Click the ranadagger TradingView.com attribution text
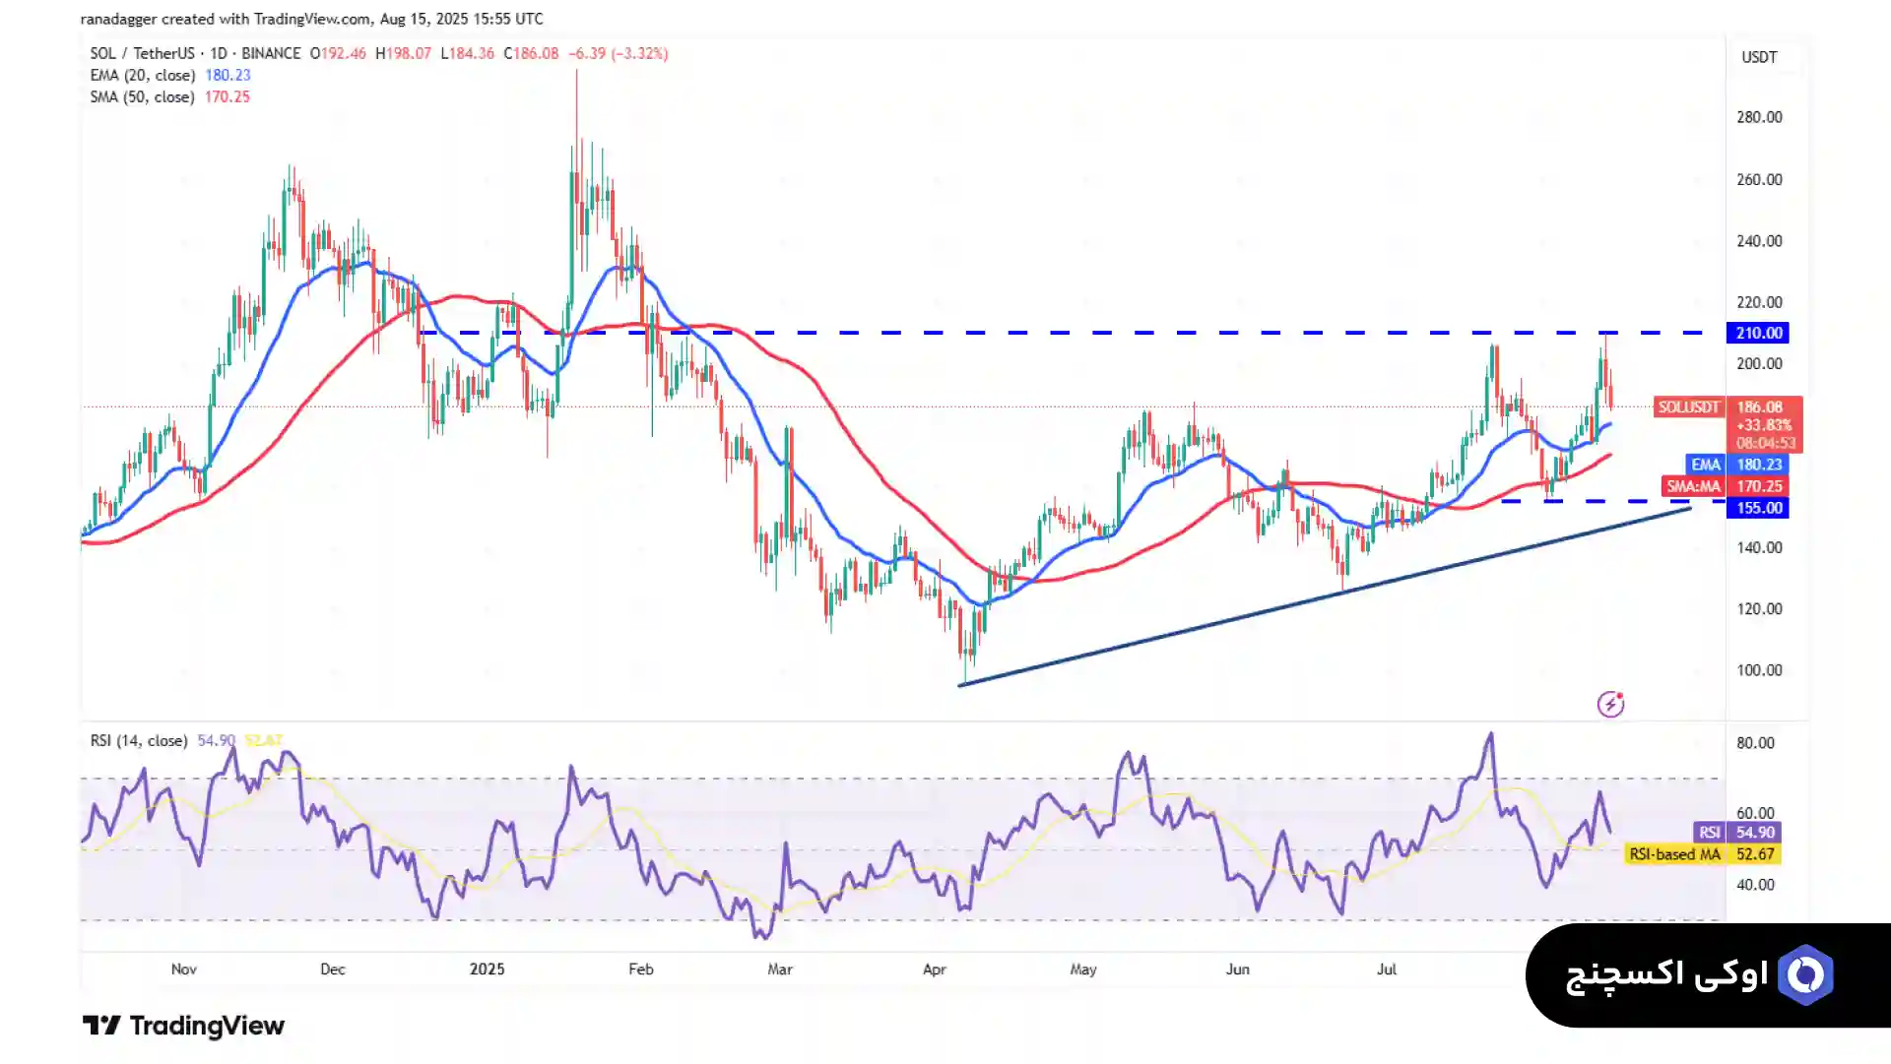This screenshot has width=1891, height=1064. click(311, 19)
